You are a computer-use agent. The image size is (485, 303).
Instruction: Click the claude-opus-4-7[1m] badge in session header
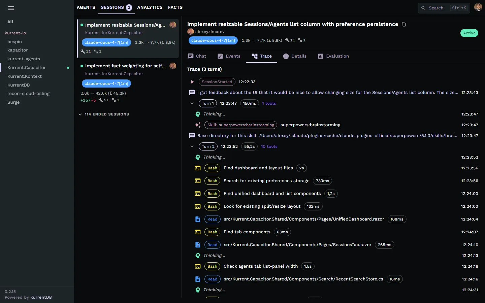pos(213,40)
